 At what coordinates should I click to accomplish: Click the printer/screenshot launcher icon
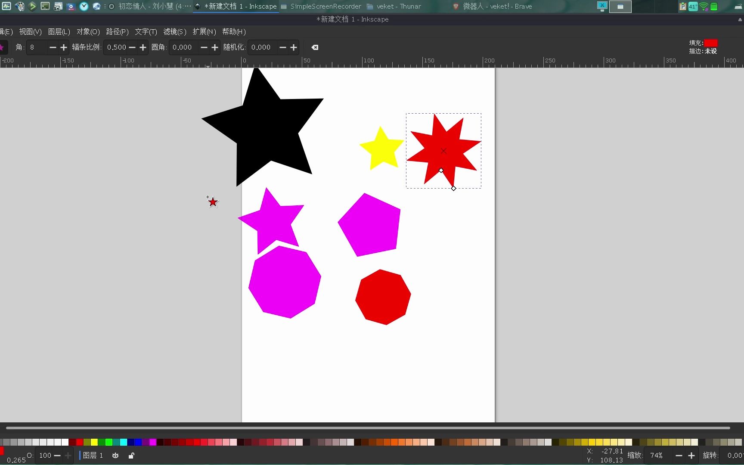coord(58,6)
